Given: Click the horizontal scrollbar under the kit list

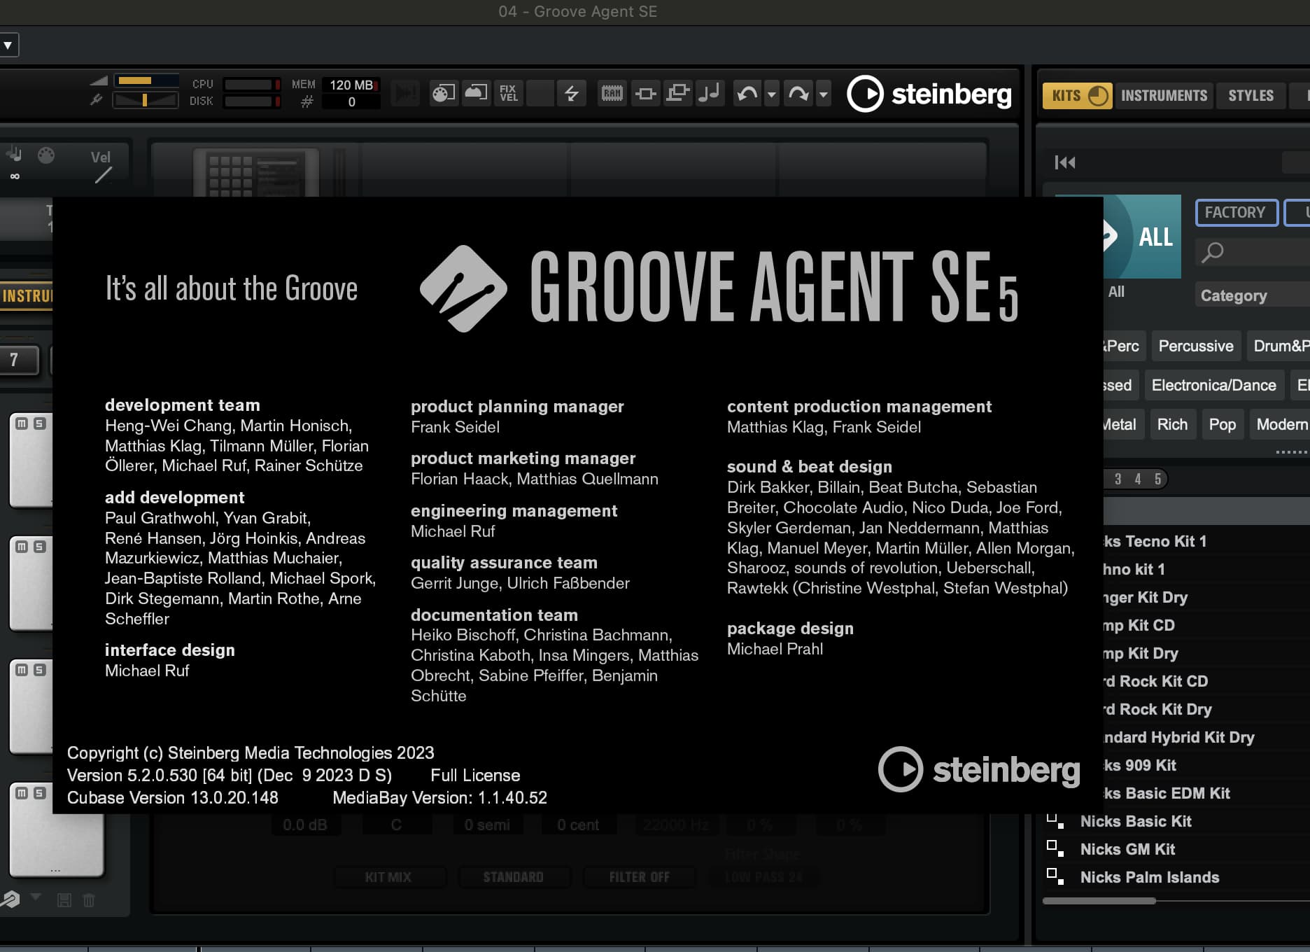Looking at the screenshot, I should [1099, 901].
